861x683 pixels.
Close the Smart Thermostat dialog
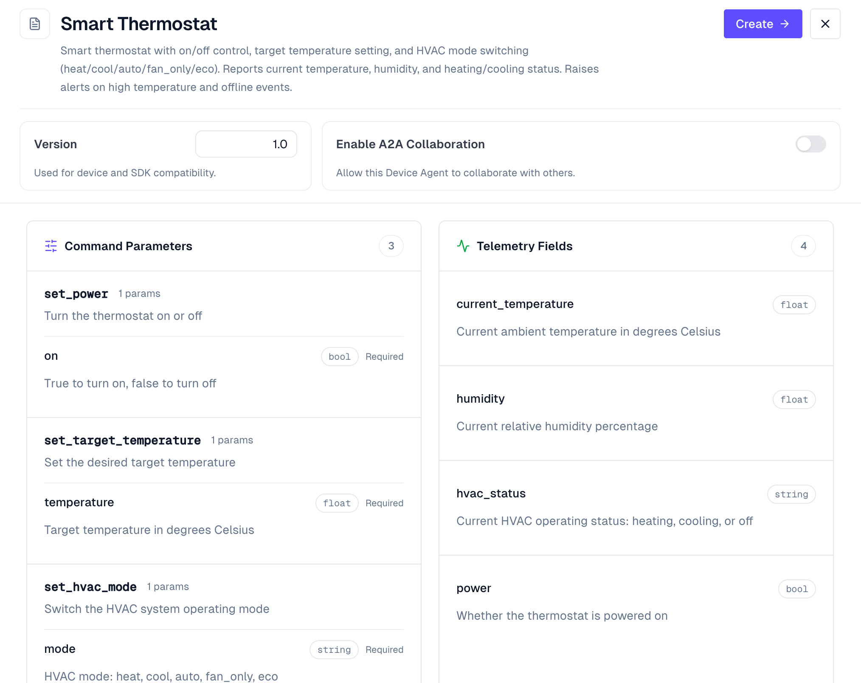pyautogui.click(x=825, y=24)
